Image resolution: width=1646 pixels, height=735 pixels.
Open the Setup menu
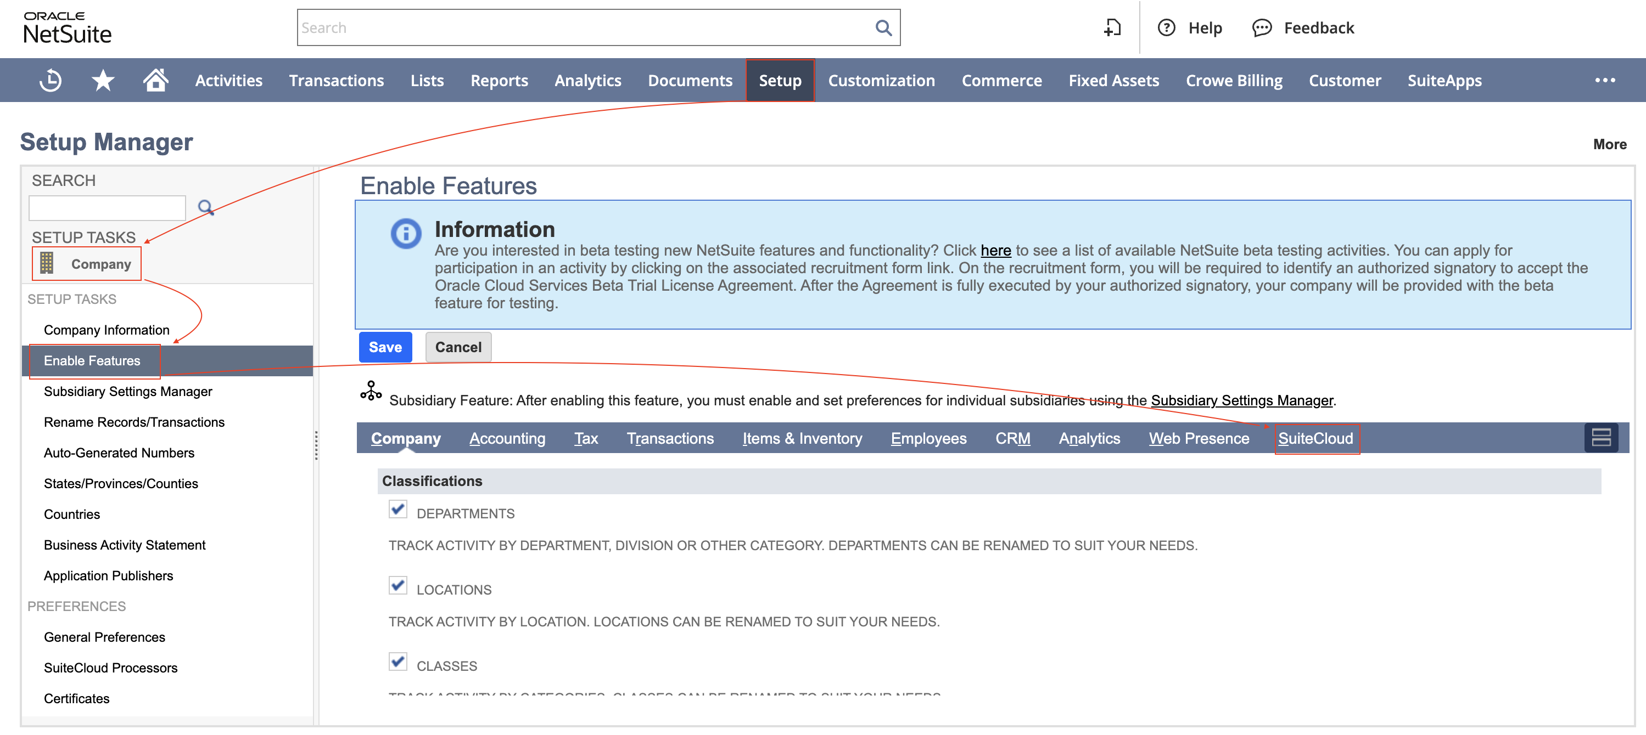(x=780, y=81)
